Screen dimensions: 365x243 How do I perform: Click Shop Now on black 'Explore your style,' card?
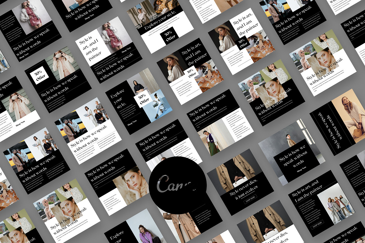132,123
